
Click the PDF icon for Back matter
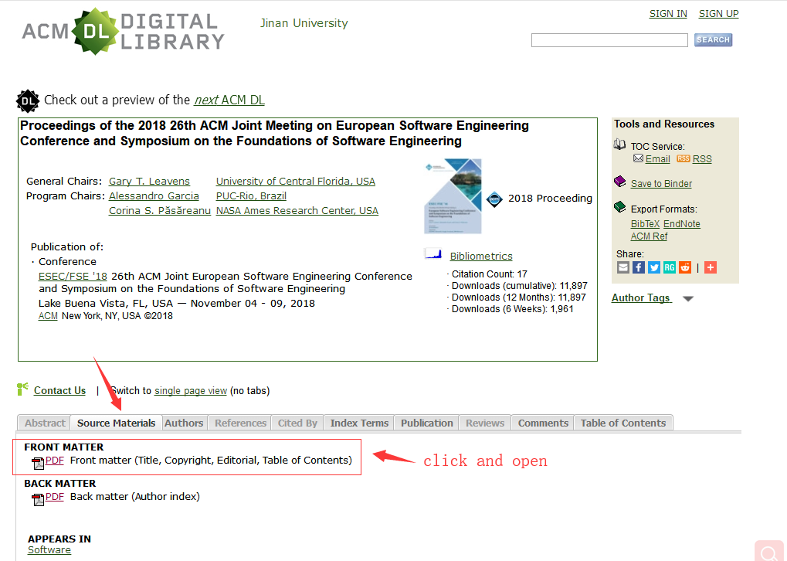(38, 498)
